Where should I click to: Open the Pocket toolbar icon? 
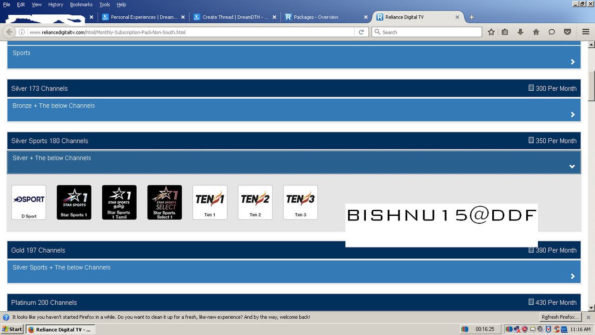point(568,32)
